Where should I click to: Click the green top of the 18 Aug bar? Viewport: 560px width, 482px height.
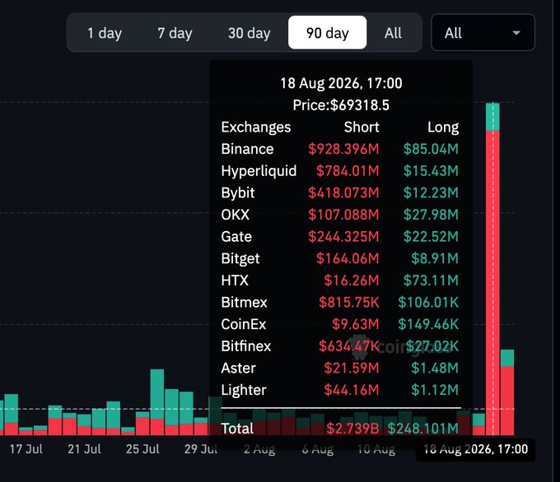pyautogui.click(x=492, y=117)
